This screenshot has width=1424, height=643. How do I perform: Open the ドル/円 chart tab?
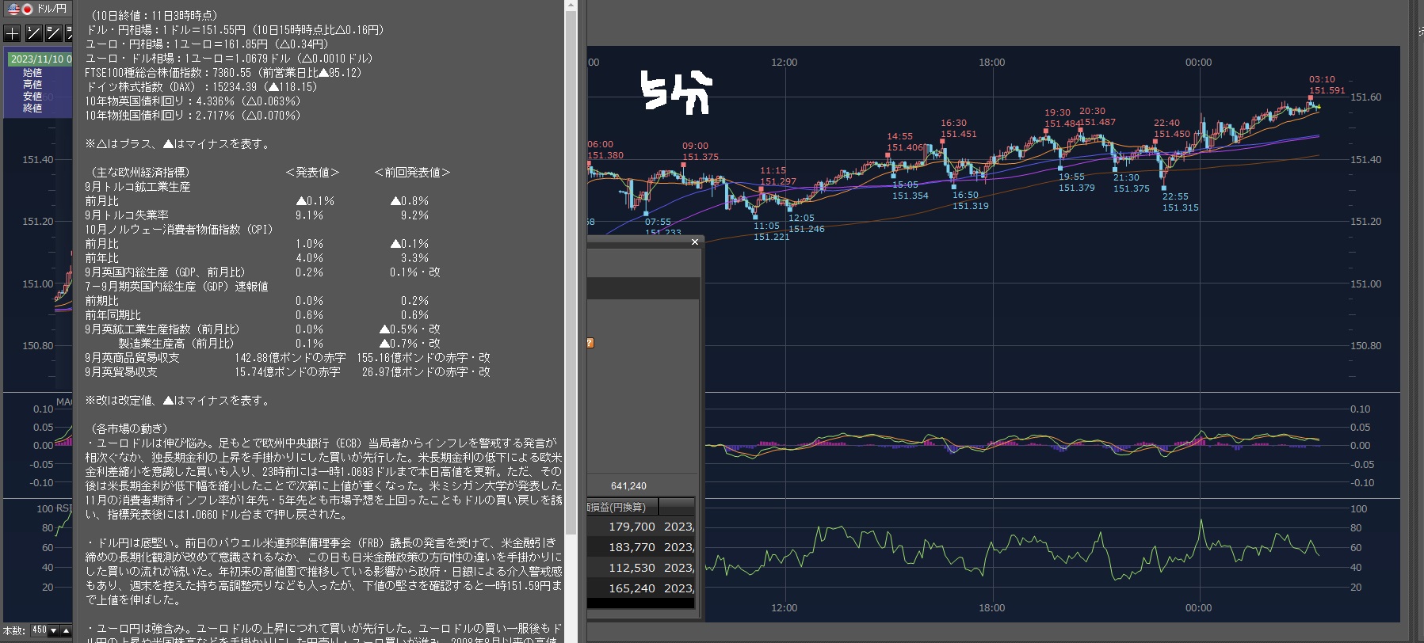tap(51, 9)
